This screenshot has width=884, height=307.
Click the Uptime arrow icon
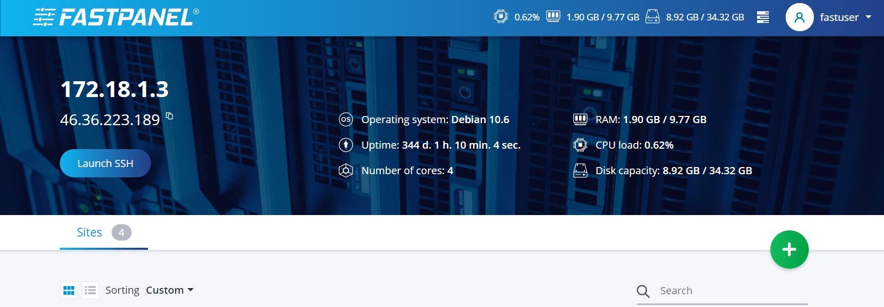pos(346,145)
